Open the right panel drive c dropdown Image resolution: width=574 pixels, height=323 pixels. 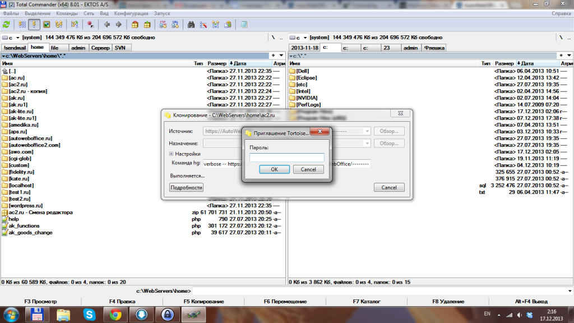point(305,38)
